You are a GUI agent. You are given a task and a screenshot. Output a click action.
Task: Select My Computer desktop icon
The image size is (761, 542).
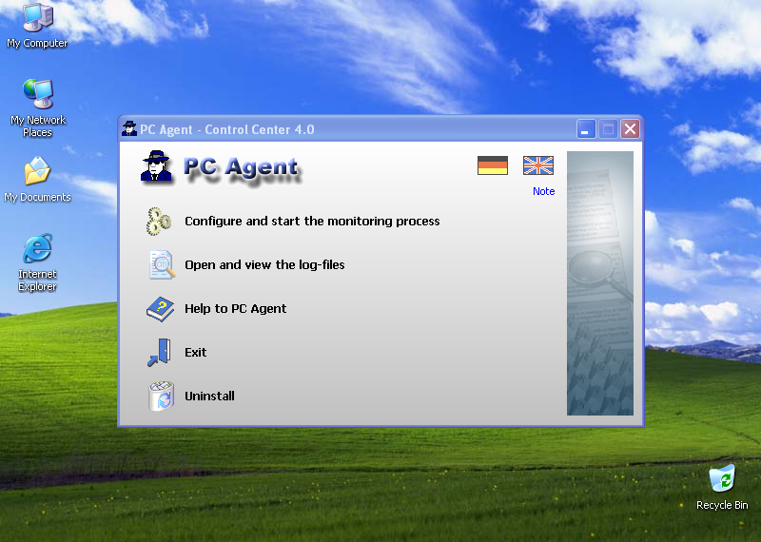click(x=37, y=26)
